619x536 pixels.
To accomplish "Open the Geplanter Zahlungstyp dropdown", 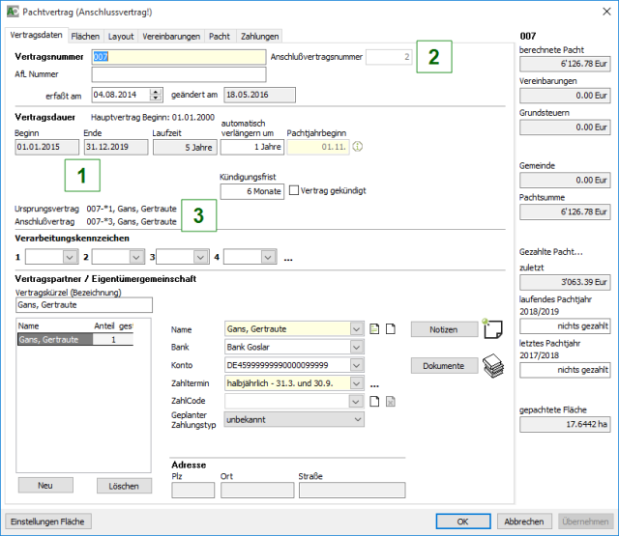I will point(358,420).
